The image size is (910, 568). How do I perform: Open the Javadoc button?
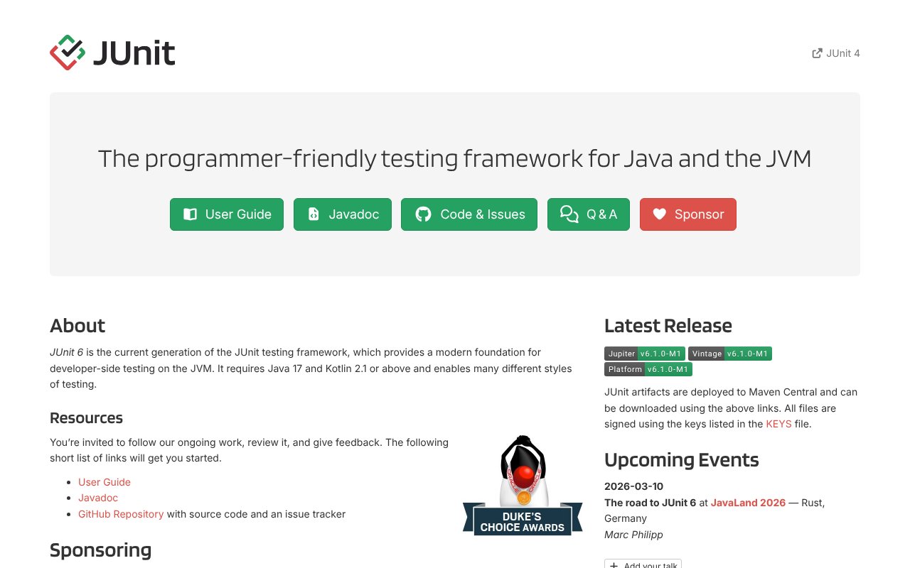click(x=343, y=214)
